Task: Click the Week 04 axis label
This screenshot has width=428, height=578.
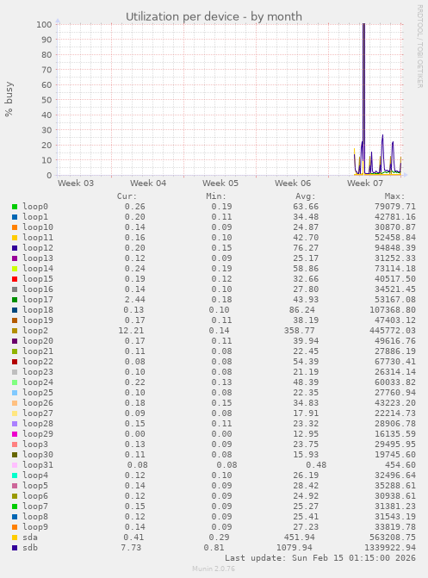Action: (x=148, y=183)
